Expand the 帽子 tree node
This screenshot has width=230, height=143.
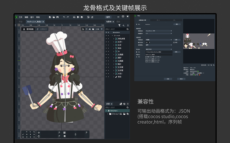(114, 64)
